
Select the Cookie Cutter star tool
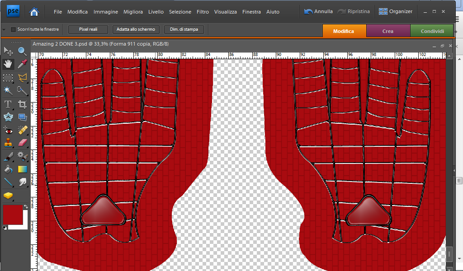coord(8,117)
